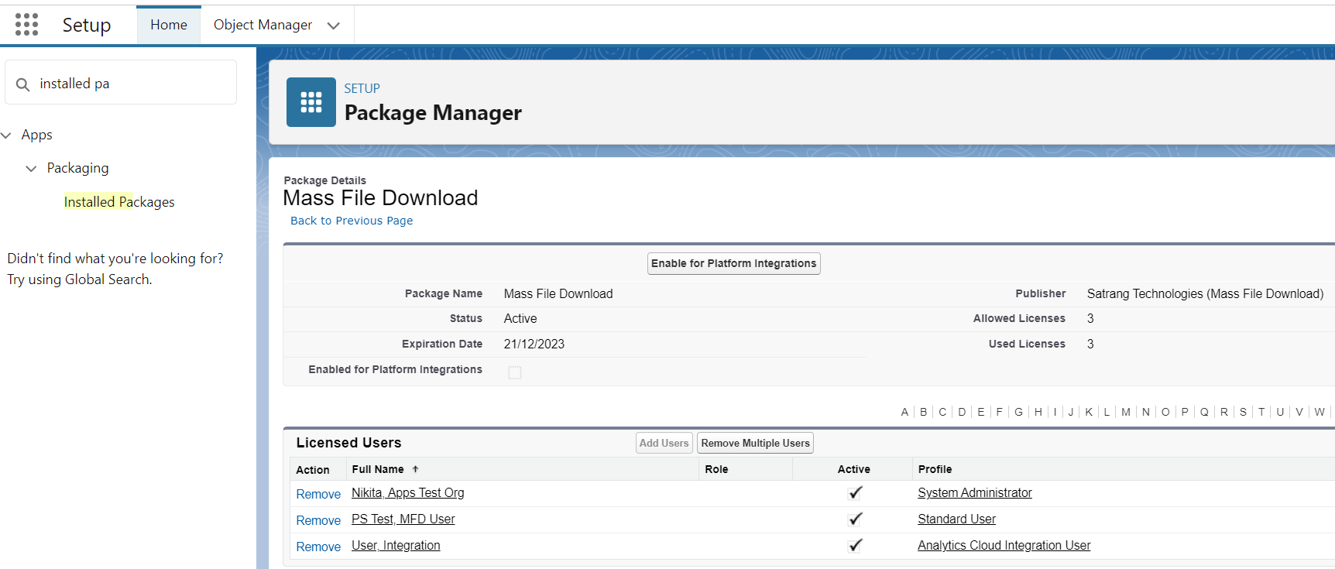
Task: Click the Active checkmark for Nikita, Apps Test Org
Action: pos(856,492)
